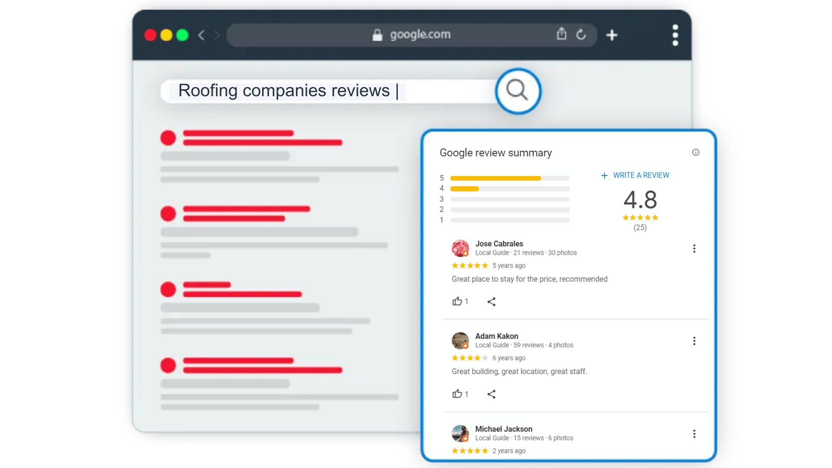The image size is (832, 468).
Task: Open a new browser tab with the plus icon
Action: click(611, 35)
